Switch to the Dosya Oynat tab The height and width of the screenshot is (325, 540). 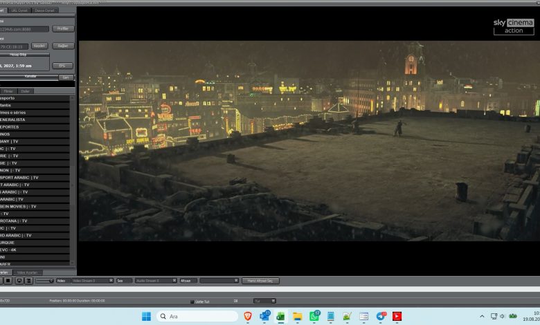coord(45,10)
